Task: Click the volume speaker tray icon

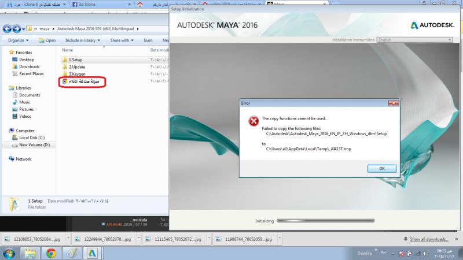Action: point(425,254)
